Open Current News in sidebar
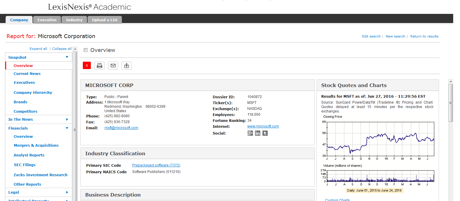 click(x=27, y=73)
